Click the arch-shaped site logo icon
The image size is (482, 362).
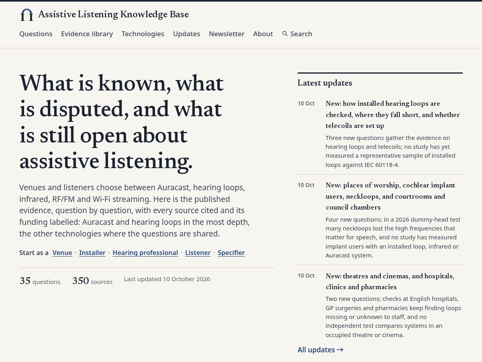pos(27,15)
